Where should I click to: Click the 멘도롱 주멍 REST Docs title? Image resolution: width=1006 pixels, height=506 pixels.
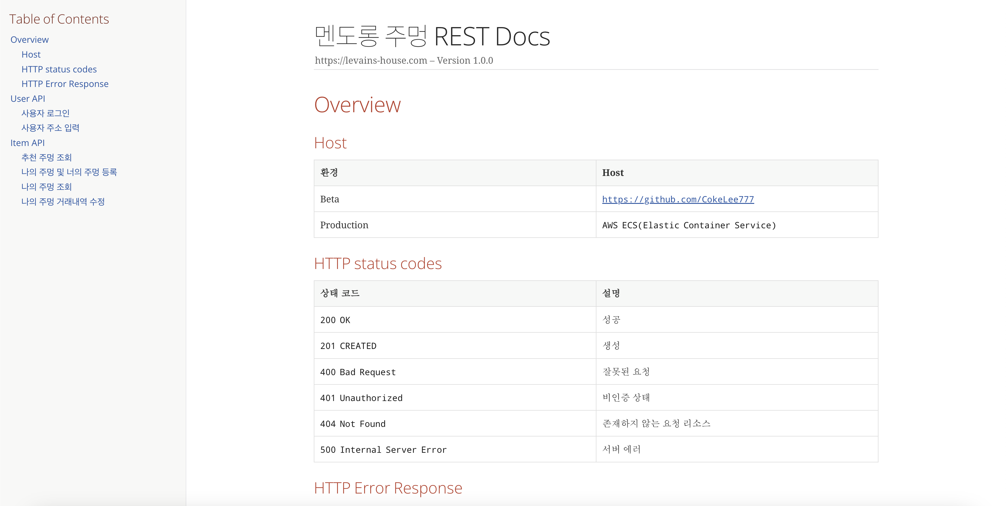point(432,36)
